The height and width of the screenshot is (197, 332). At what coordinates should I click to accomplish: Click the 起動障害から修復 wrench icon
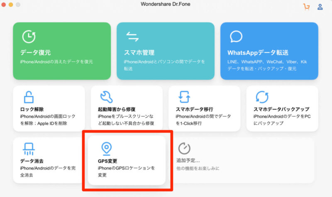coord(107,97)
